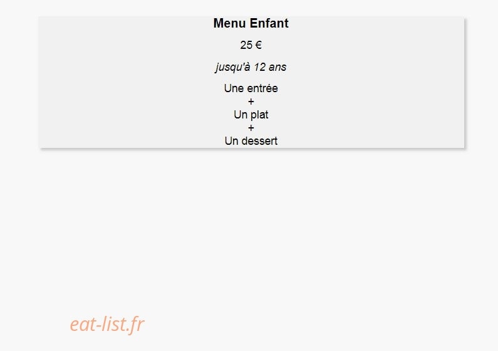Click the word 'Enfant' in the title
The image size is (498, 351).
pyautogui.click(x=269, y=23)
